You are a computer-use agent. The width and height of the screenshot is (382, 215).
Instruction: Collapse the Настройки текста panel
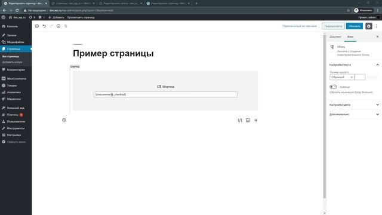click(x=354, y=65)
